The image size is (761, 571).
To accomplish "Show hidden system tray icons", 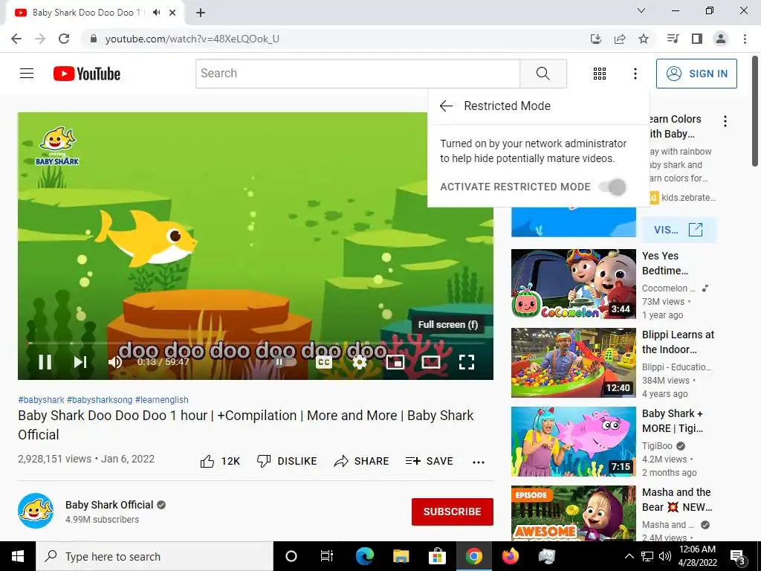I will (629, 556).
